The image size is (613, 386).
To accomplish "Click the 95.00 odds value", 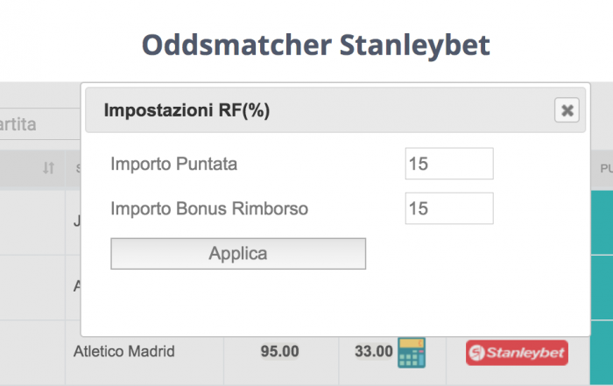I will 279,351.
